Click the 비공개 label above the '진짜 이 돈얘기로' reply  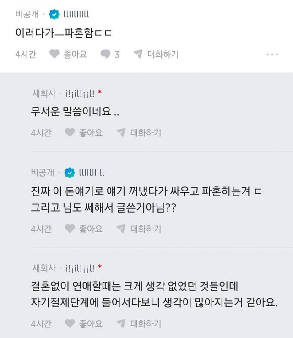tap(43, 172)
